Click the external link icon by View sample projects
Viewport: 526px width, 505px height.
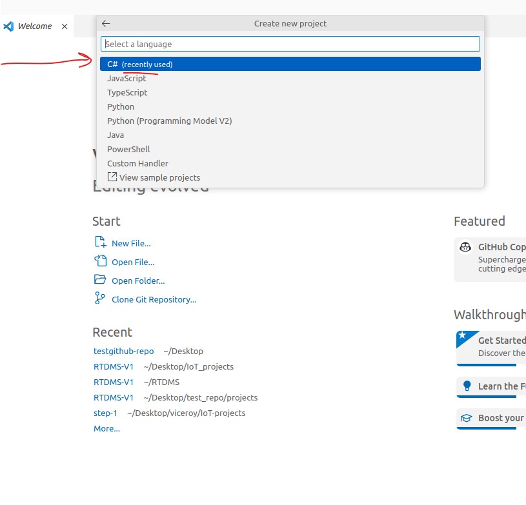point(112,177)
